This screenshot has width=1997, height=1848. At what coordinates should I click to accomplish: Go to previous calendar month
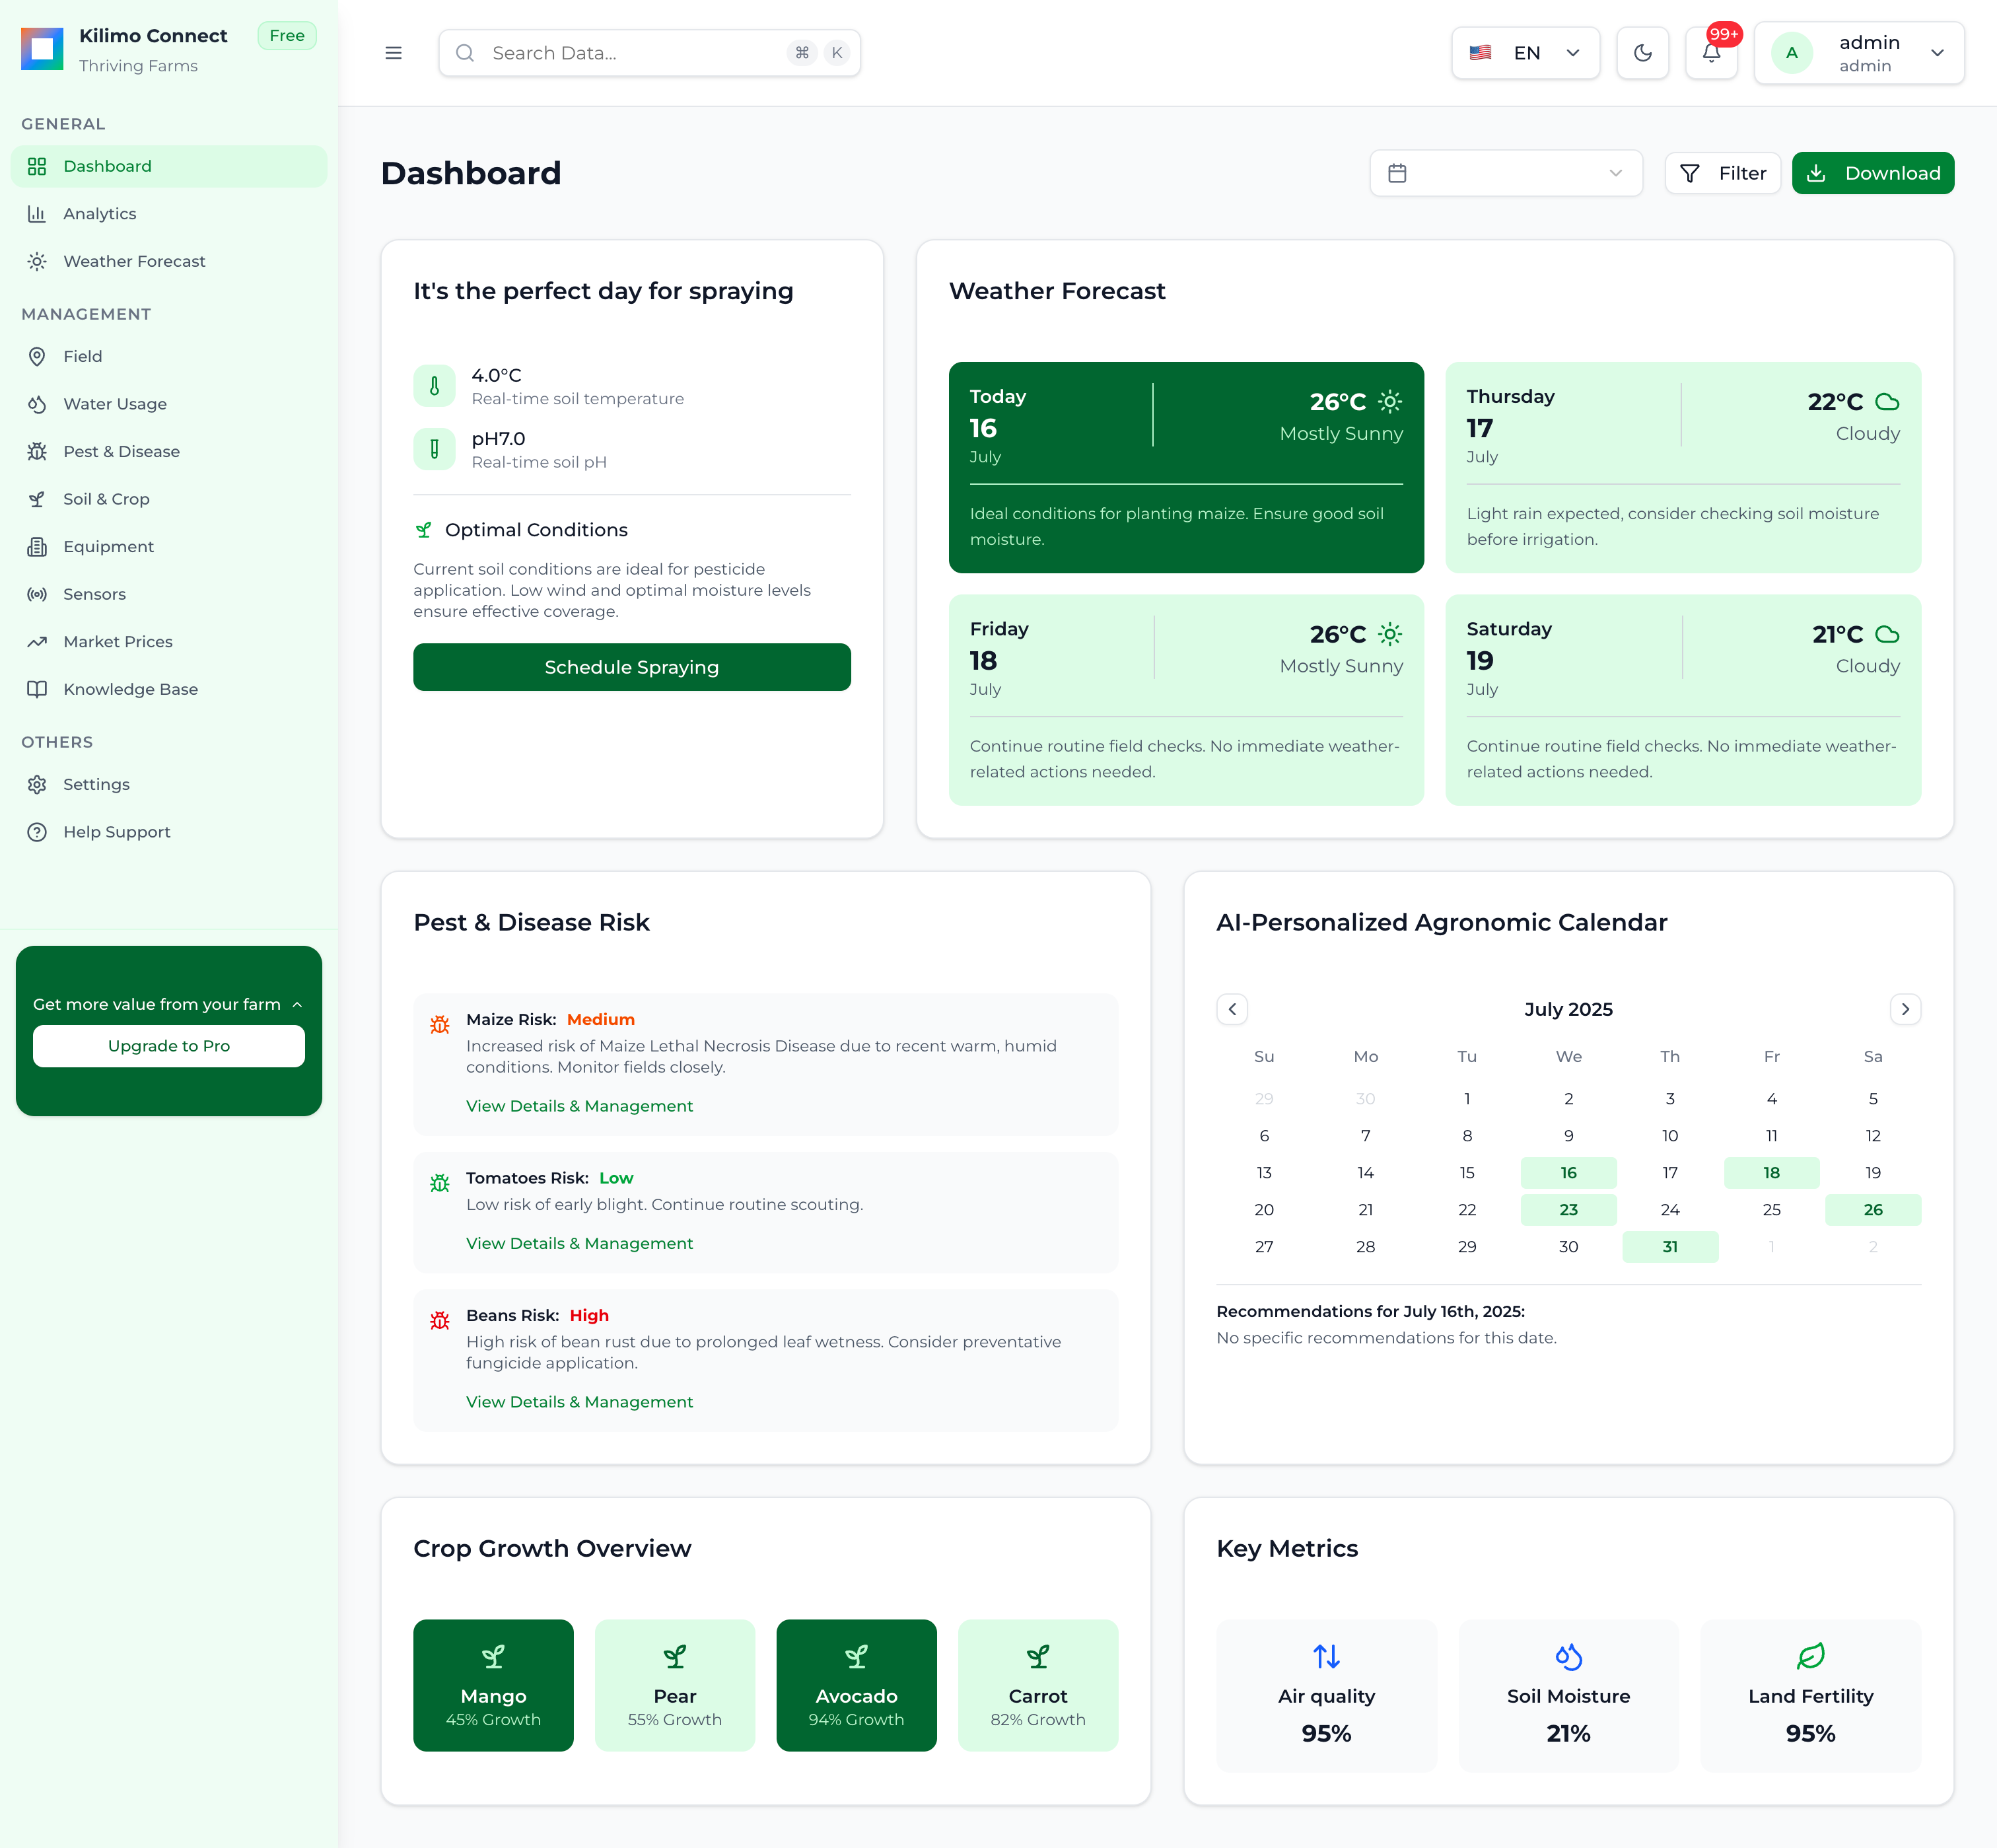click(1232, 1009)
